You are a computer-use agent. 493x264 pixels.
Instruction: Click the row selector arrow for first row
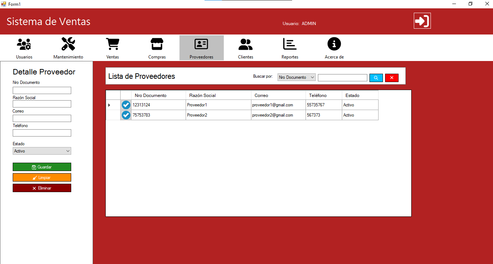tap(109, 105)
